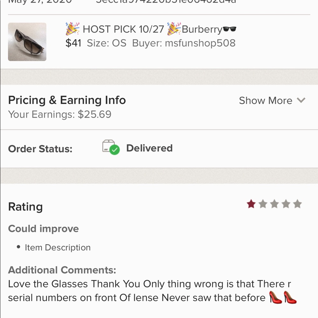Click the second gray rating star
Screen dimensions: 318x318
(x=263, y=204)
